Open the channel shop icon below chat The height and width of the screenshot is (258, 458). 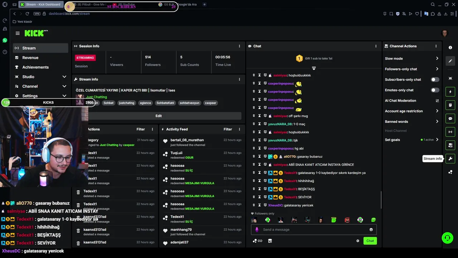270,241
